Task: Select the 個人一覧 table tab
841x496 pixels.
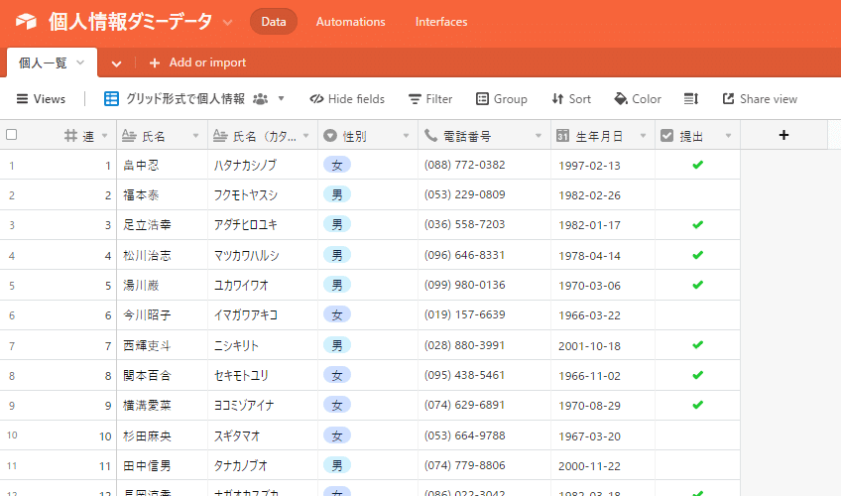Action: 52,62
